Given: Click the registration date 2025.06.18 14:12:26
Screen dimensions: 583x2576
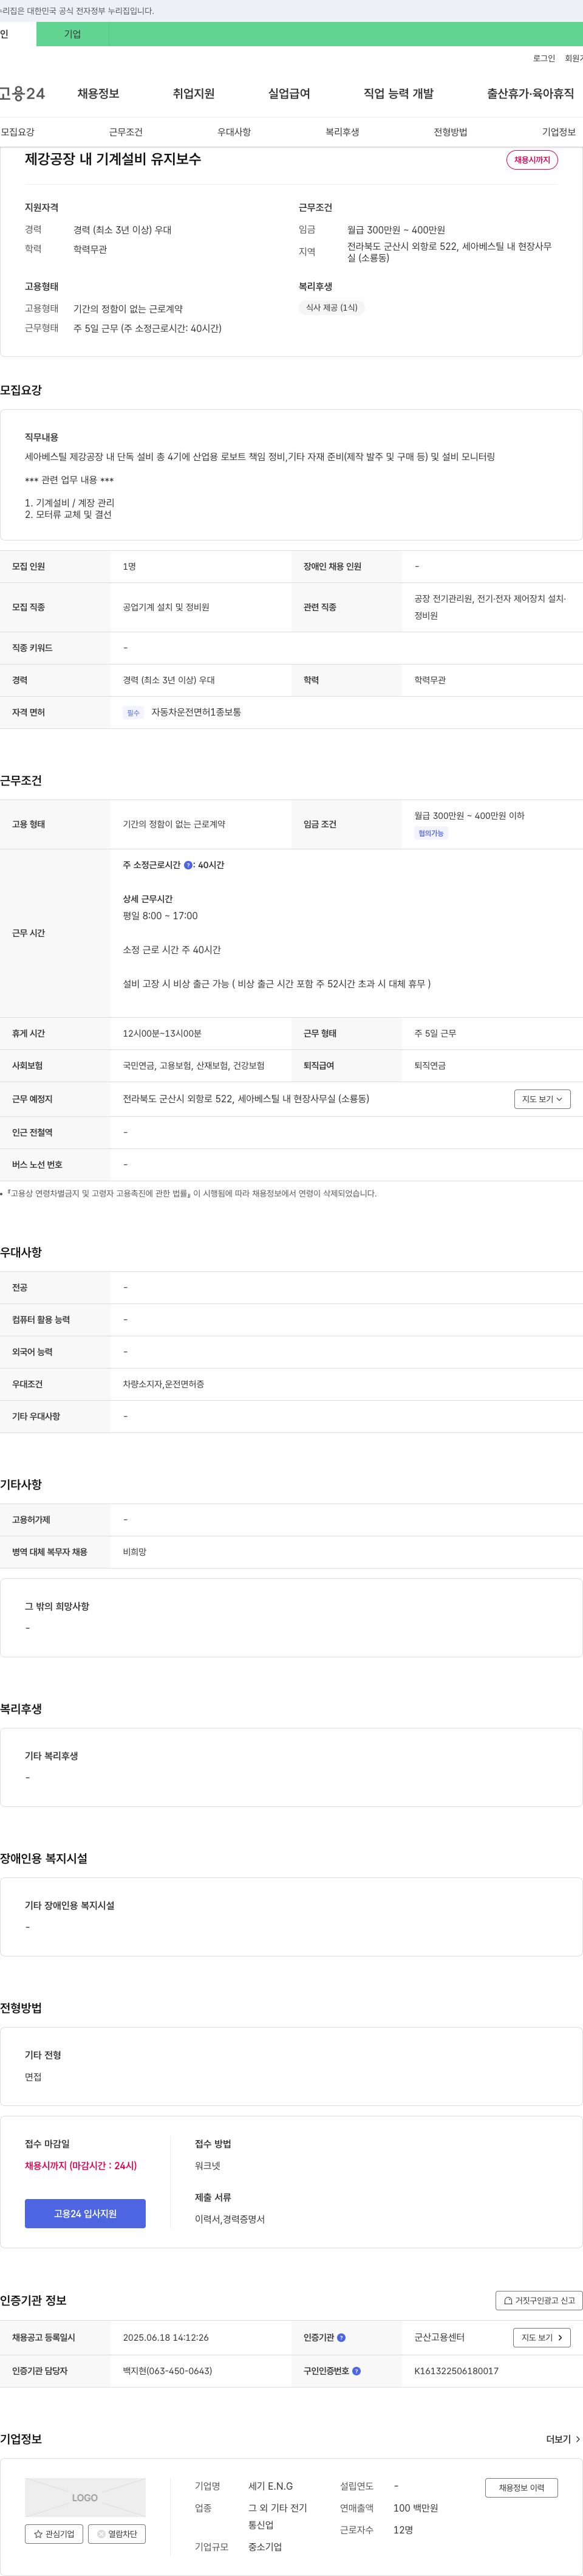Looking at the screenshot, I should [166, 2337].
